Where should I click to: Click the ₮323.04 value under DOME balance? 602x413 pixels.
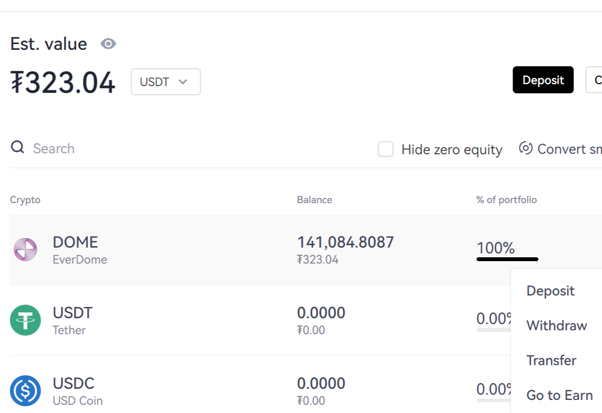pos(318,260)
